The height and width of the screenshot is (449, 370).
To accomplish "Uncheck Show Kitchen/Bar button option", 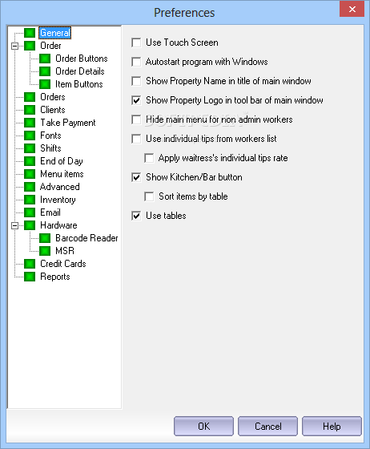I will tap(136, 177).
